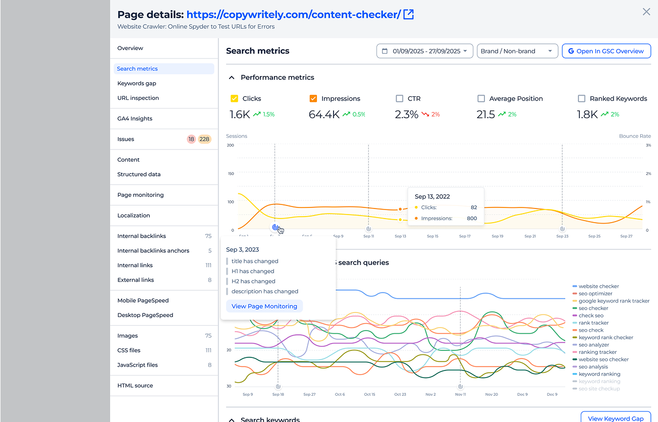Toggle the keyword rank checker legend entry
Image resolution: width=658 pixels, height=422 pixels.
(602, 338)
